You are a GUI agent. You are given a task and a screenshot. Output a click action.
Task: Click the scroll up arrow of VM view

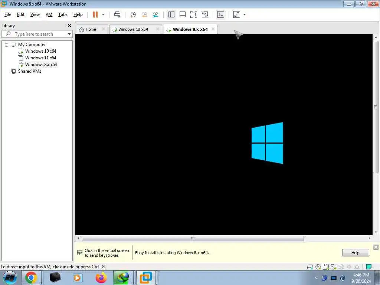coord(376,37)
